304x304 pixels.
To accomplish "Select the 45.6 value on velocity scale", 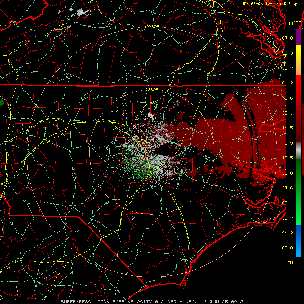I will point(288,98).
